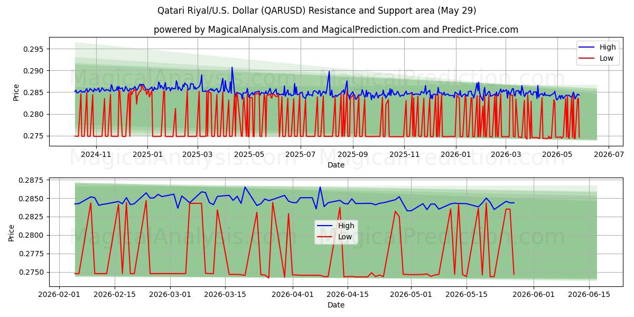Click the 2026-04-15 x-axis tick label
634x317 pixels.
pyautogui.click(x=348, y=294)
